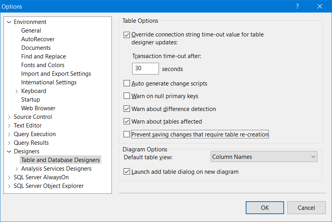Toggle Launch add table dialog checkbox
The image size is (332, 222).
(127, 172)
